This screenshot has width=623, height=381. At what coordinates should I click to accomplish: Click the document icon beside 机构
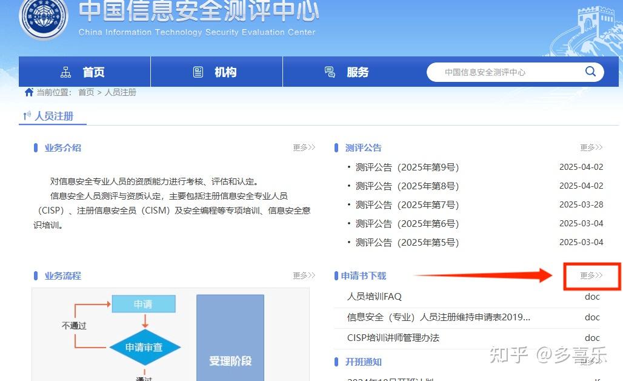(198, 72)
